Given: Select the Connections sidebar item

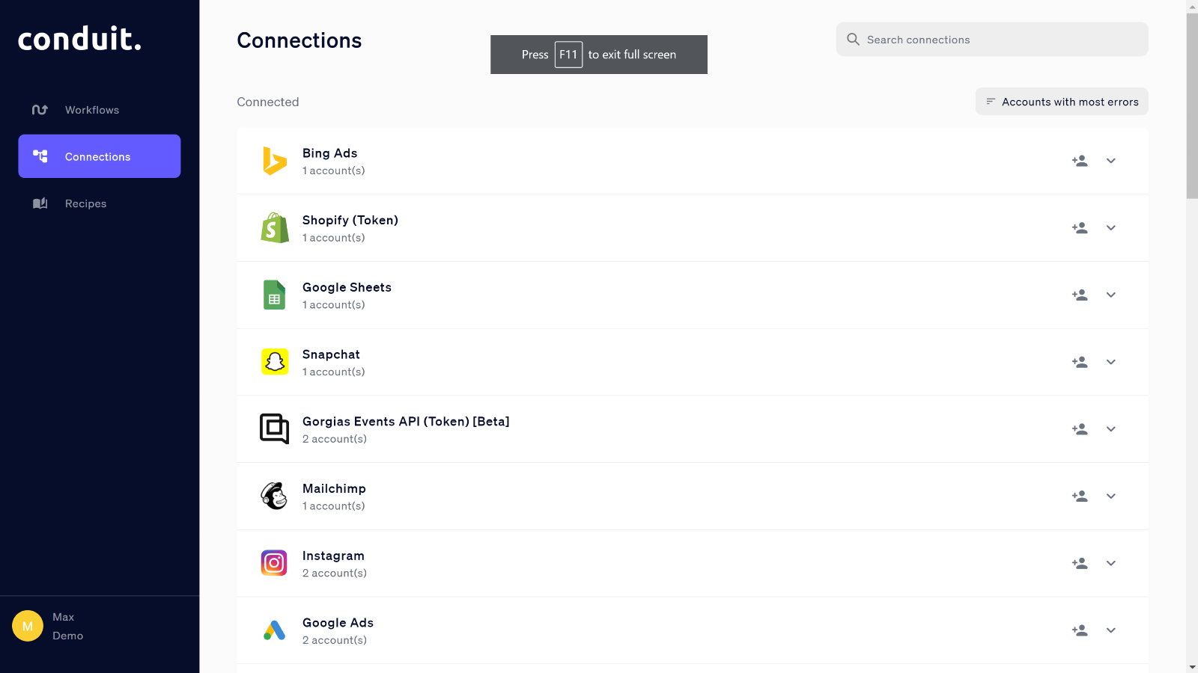Looking at the screenshot, I should (99, 156).
